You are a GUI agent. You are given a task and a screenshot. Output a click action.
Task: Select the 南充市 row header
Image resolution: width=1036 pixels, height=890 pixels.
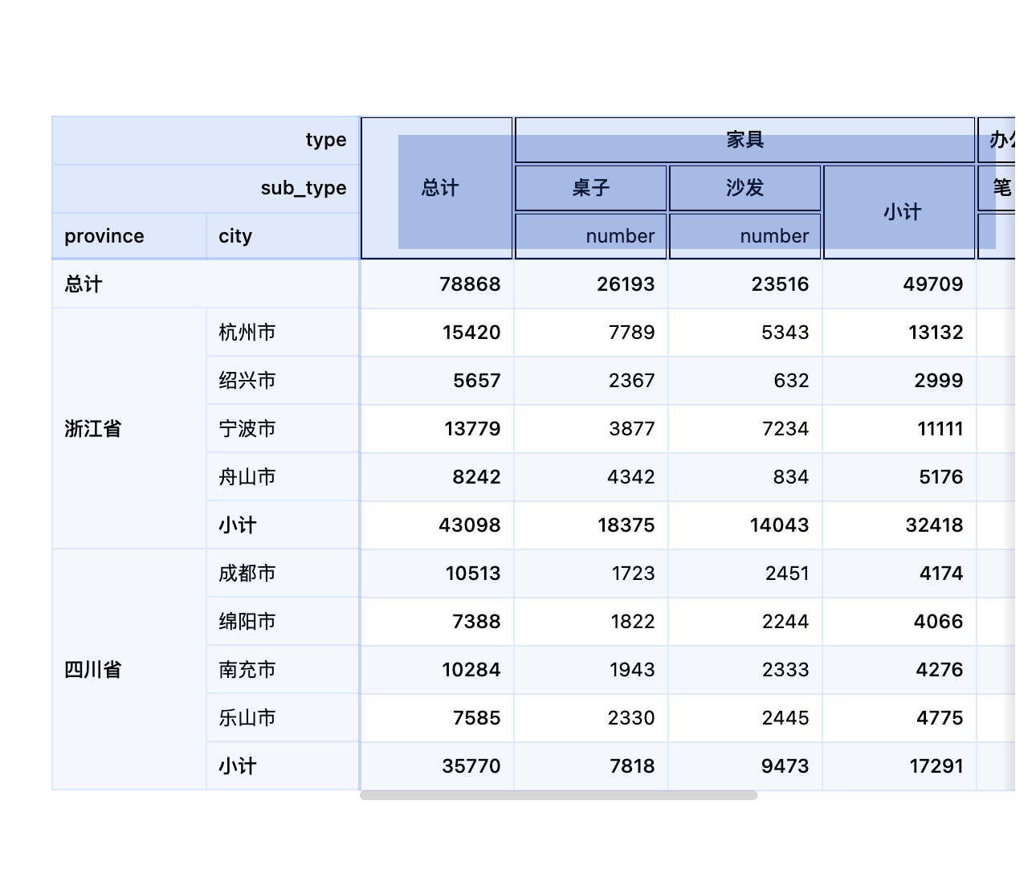point(283,670)
